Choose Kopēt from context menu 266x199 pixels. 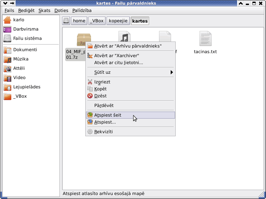(131, 89)
